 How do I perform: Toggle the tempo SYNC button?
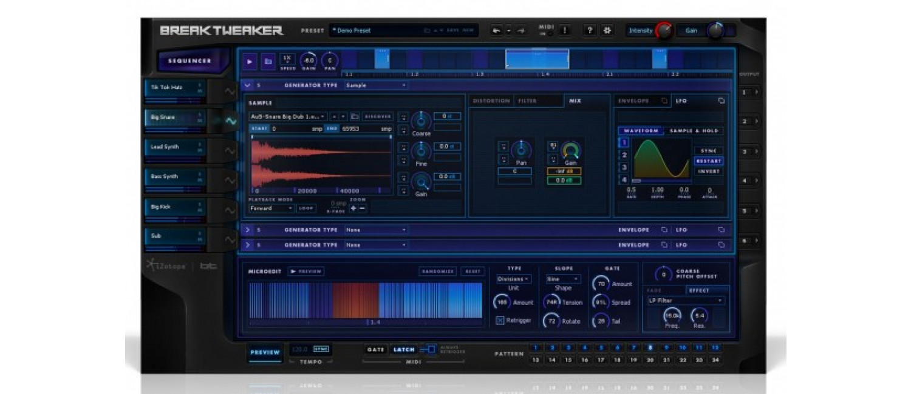[321, 349]
